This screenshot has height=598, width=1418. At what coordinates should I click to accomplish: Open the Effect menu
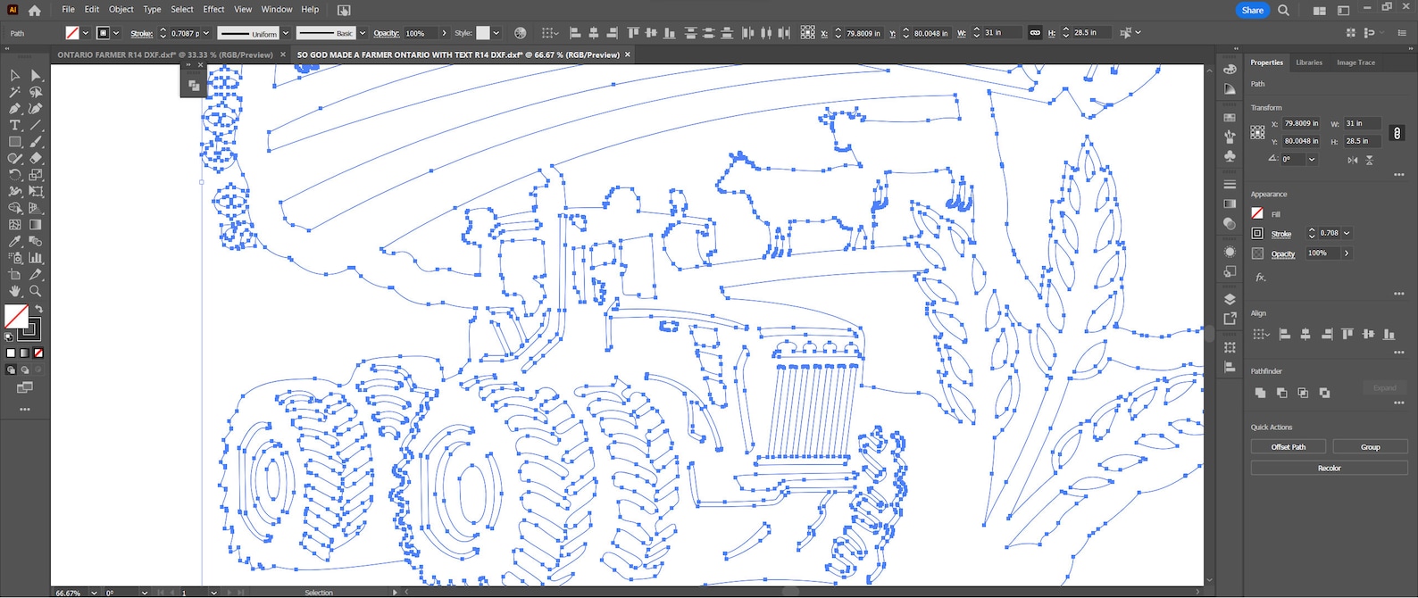[213, 9]
